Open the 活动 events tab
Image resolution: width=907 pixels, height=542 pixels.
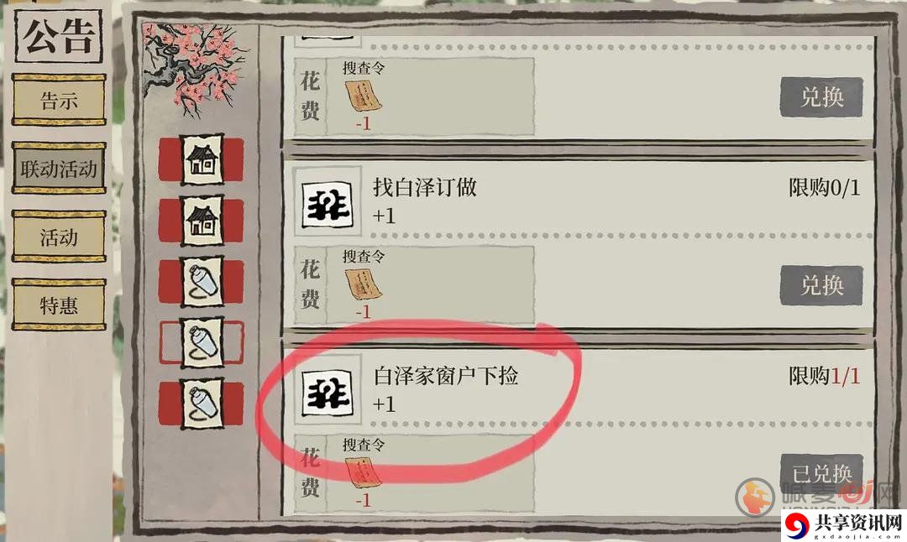pos(59,237)
